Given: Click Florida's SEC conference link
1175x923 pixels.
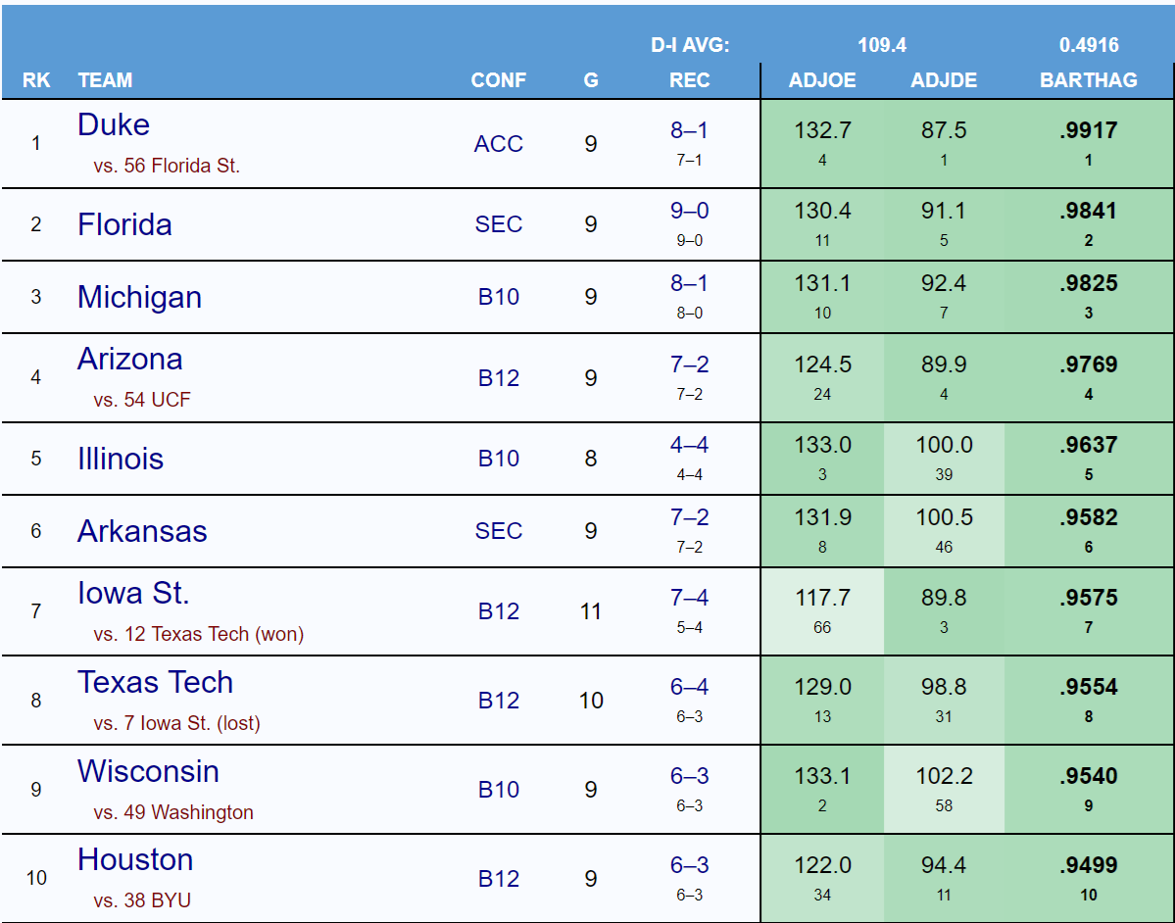Looking at the screenshot, I should pos(498,224).
